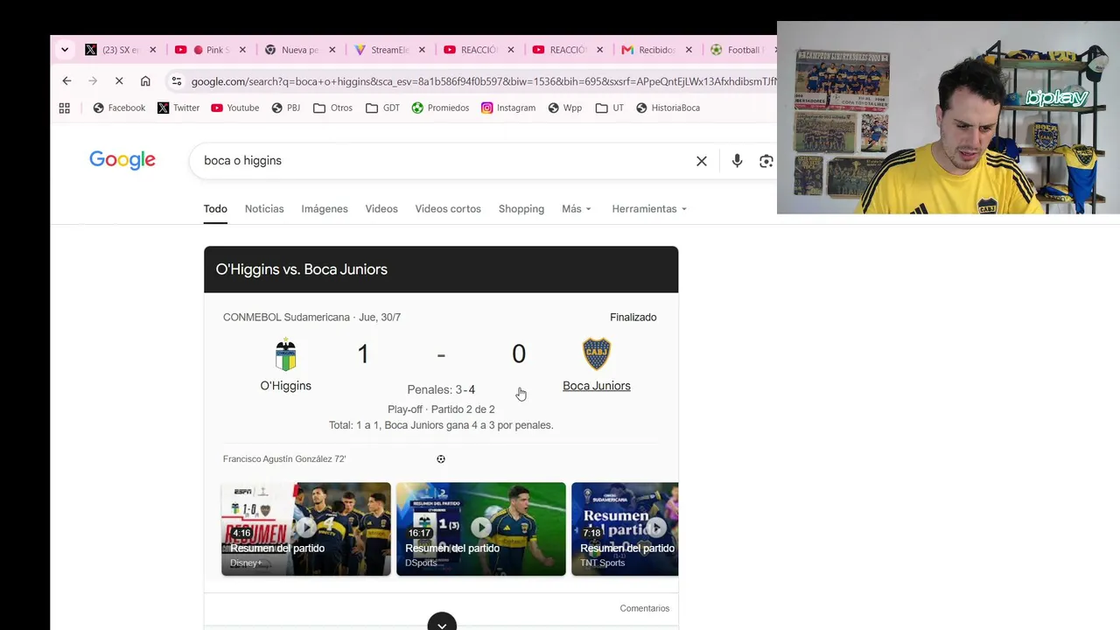Click scorer Francisco Agustín González 72'
The height and width of the screenshot is (630, 1120).
click(284, 459)
